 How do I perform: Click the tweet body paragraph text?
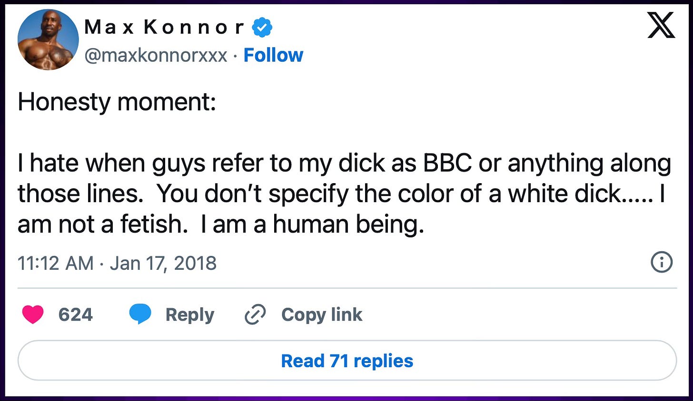point(345,194)
